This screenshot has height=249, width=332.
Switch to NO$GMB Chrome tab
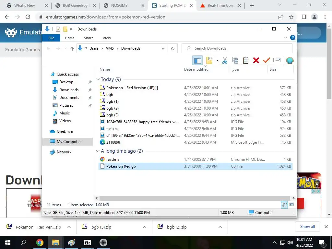(x=123, y=6)
